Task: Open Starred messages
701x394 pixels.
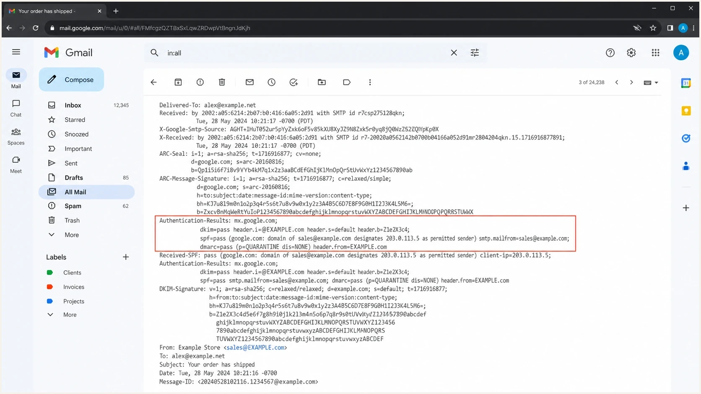Action: point(87,120)
